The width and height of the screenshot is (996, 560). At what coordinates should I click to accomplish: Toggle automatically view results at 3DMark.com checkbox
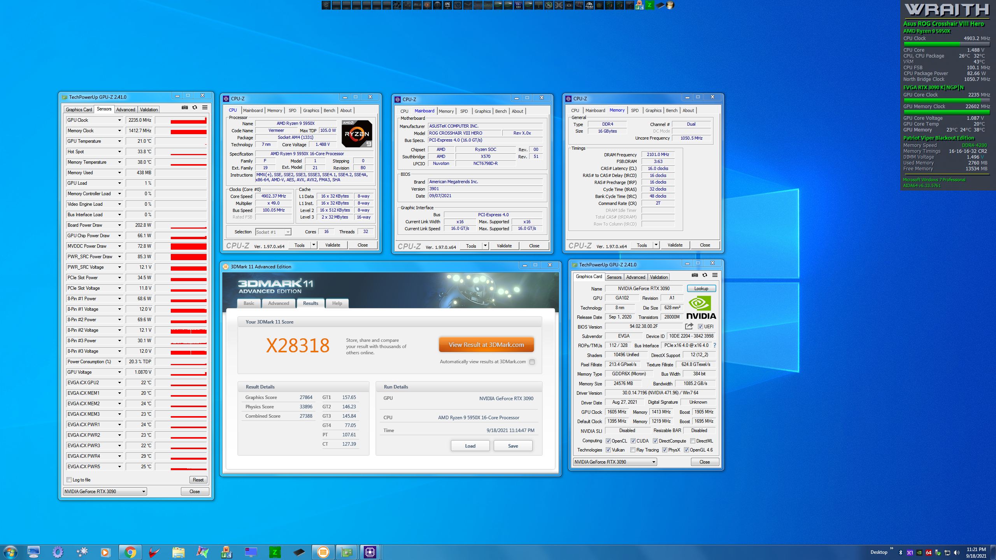point(532,362)
